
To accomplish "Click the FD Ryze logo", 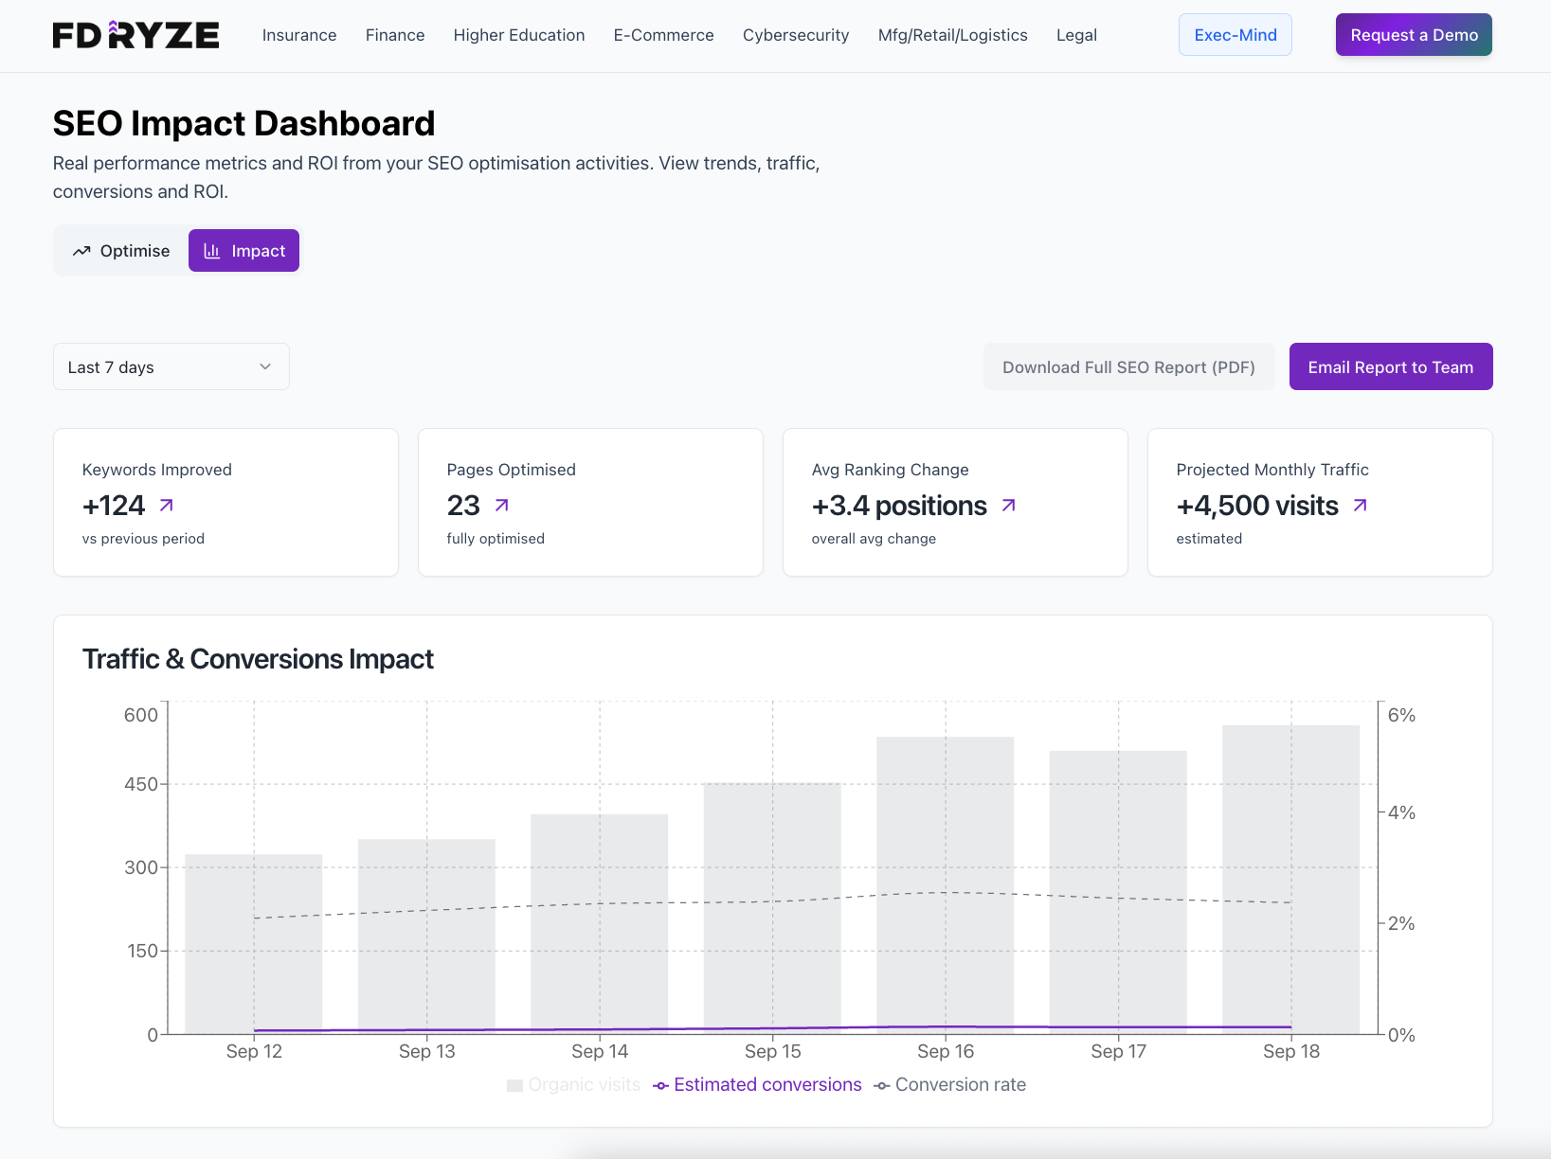I will click(135, 35).
